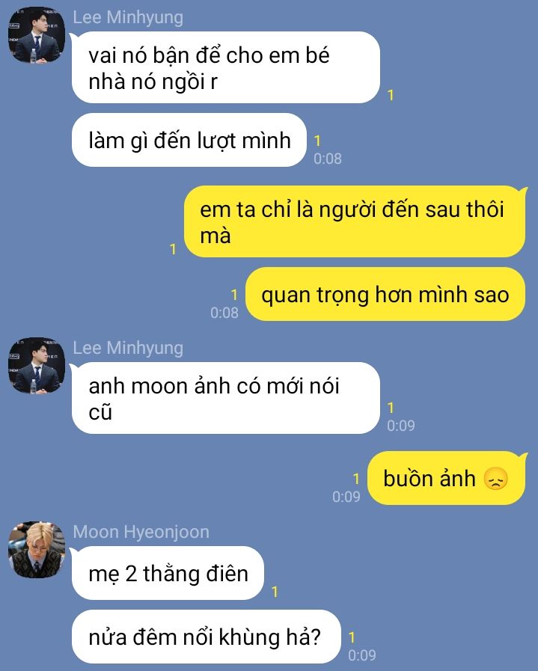Viewport: 538px width, 671px height.
Task: Click timestamp 0:09 beside 'buồn ảnh'
Action: click(x=346, y=497)
